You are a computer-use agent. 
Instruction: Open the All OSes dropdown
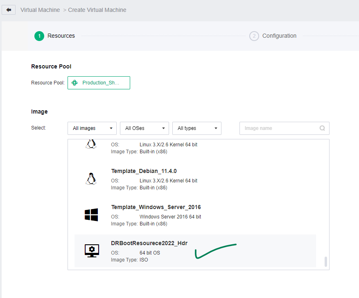coord(145,128)
